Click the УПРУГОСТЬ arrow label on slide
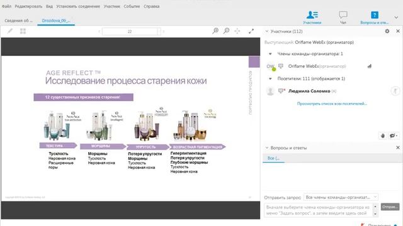The width and height of the screenshot is (403, 226). click(148, 147)
